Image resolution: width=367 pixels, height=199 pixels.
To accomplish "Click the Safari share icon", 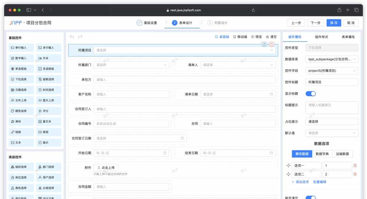I will point(339,10).
